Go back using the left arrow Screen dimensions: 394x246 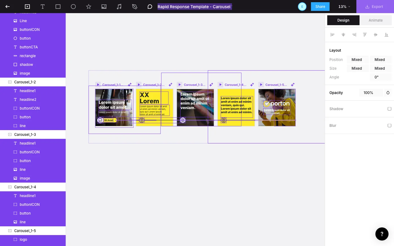tap(8, 6)
